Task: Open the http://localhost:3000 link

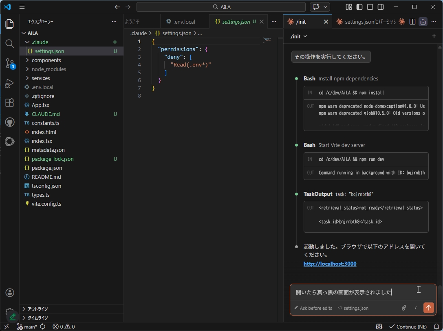Action: pos(330,264)
